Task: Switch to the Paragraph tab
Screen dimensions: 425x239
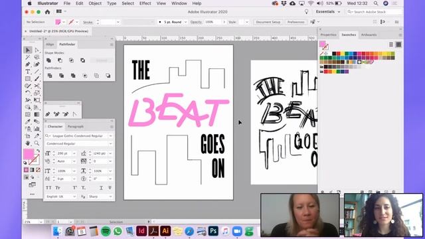Action: [76, 127]
